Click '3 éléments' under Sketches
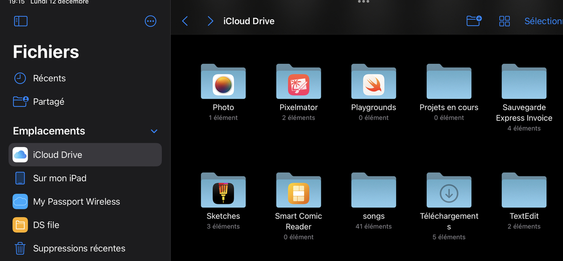563x261 pixels. tap(223, 226)
